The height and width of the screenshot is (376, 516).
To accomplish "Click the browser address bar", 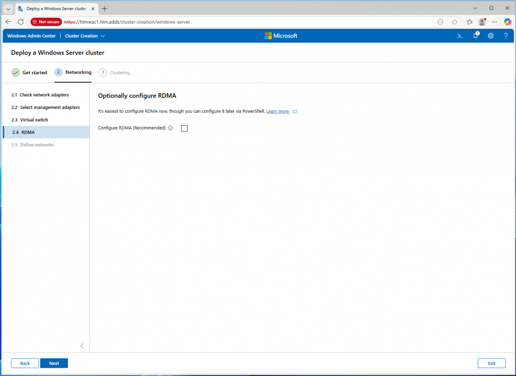I will [249, 22].
